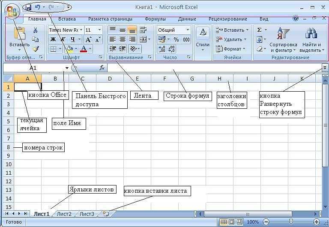Expand the formula bar with chevron button

tap(325, 67)
